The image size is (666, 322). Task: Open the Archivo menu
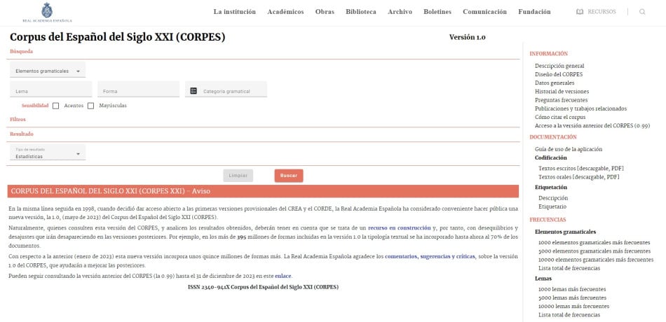[x=400, y=12]
